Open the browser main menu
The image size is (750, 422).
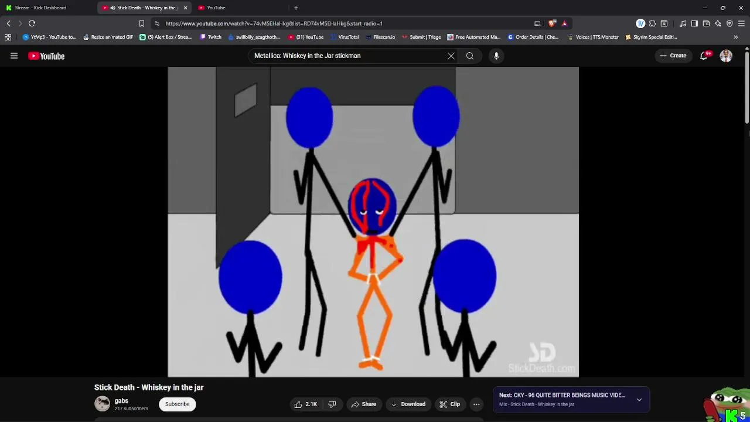pos(741,23)
